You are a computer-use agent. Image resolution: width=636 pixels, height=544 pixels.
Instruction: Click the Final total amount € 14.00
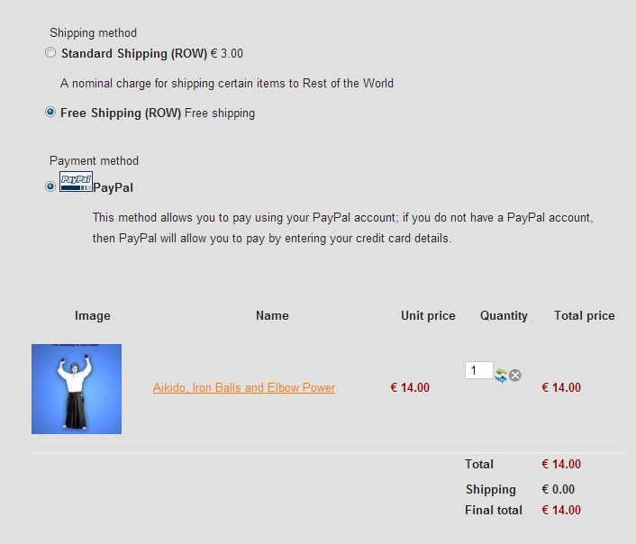tap(561, 510)
